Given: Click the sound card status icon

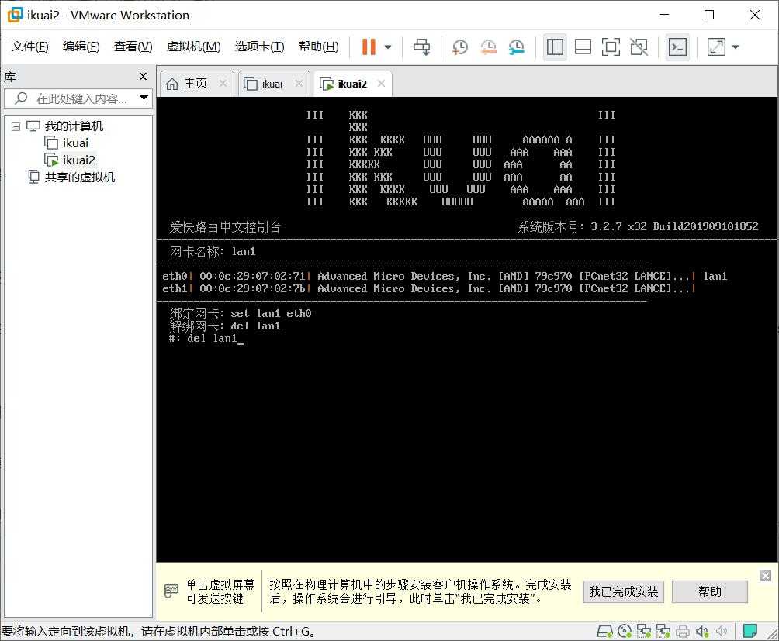Looking at the screenshot, I should 702,632.
